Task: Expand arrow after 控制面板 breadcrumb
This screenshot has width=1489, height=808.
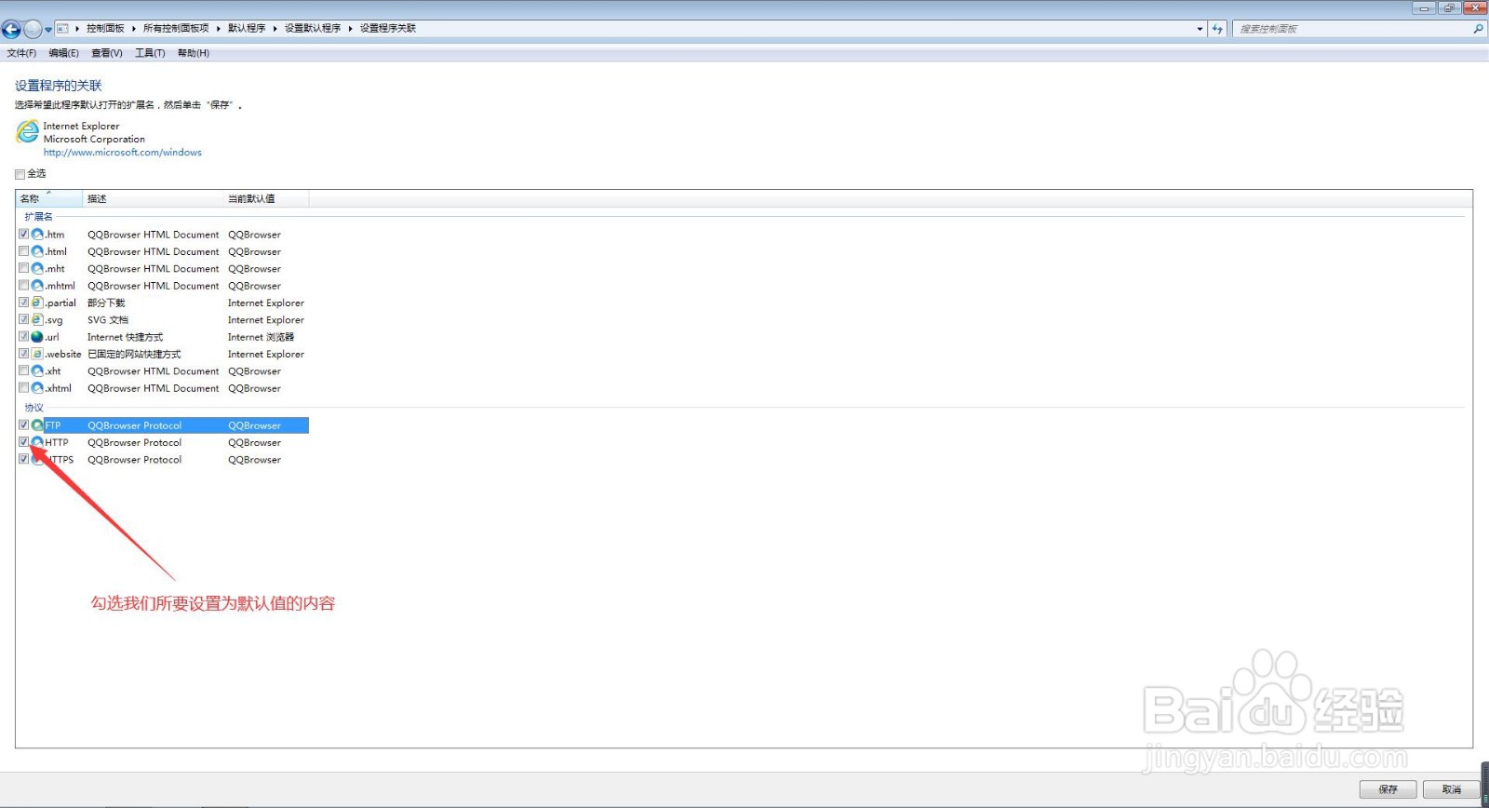Action: [x=134, y=29]
